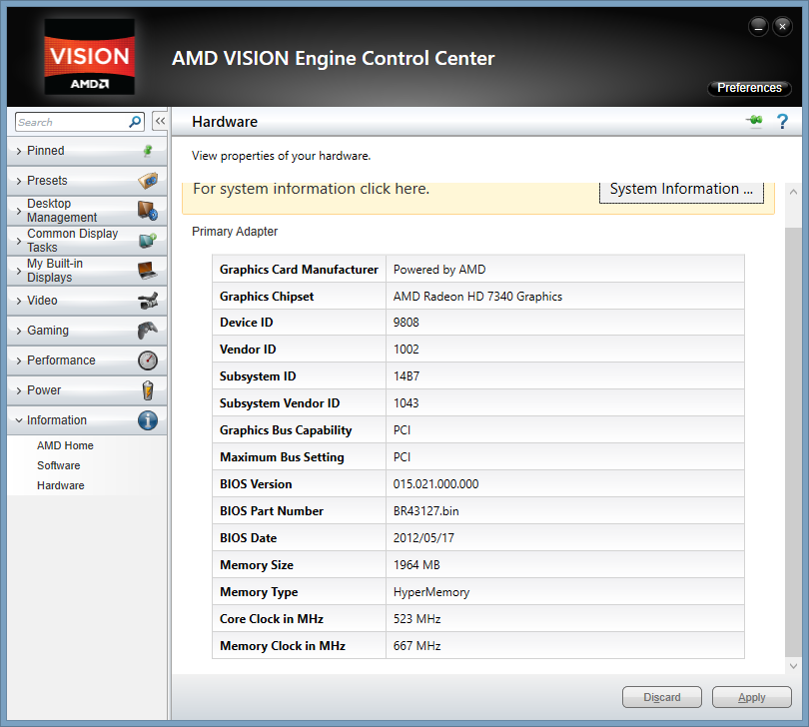Screen dimensions: 809x727
Task: Click the 'Powered by AMD' manufacturer value
Action: tap(439, 270)
